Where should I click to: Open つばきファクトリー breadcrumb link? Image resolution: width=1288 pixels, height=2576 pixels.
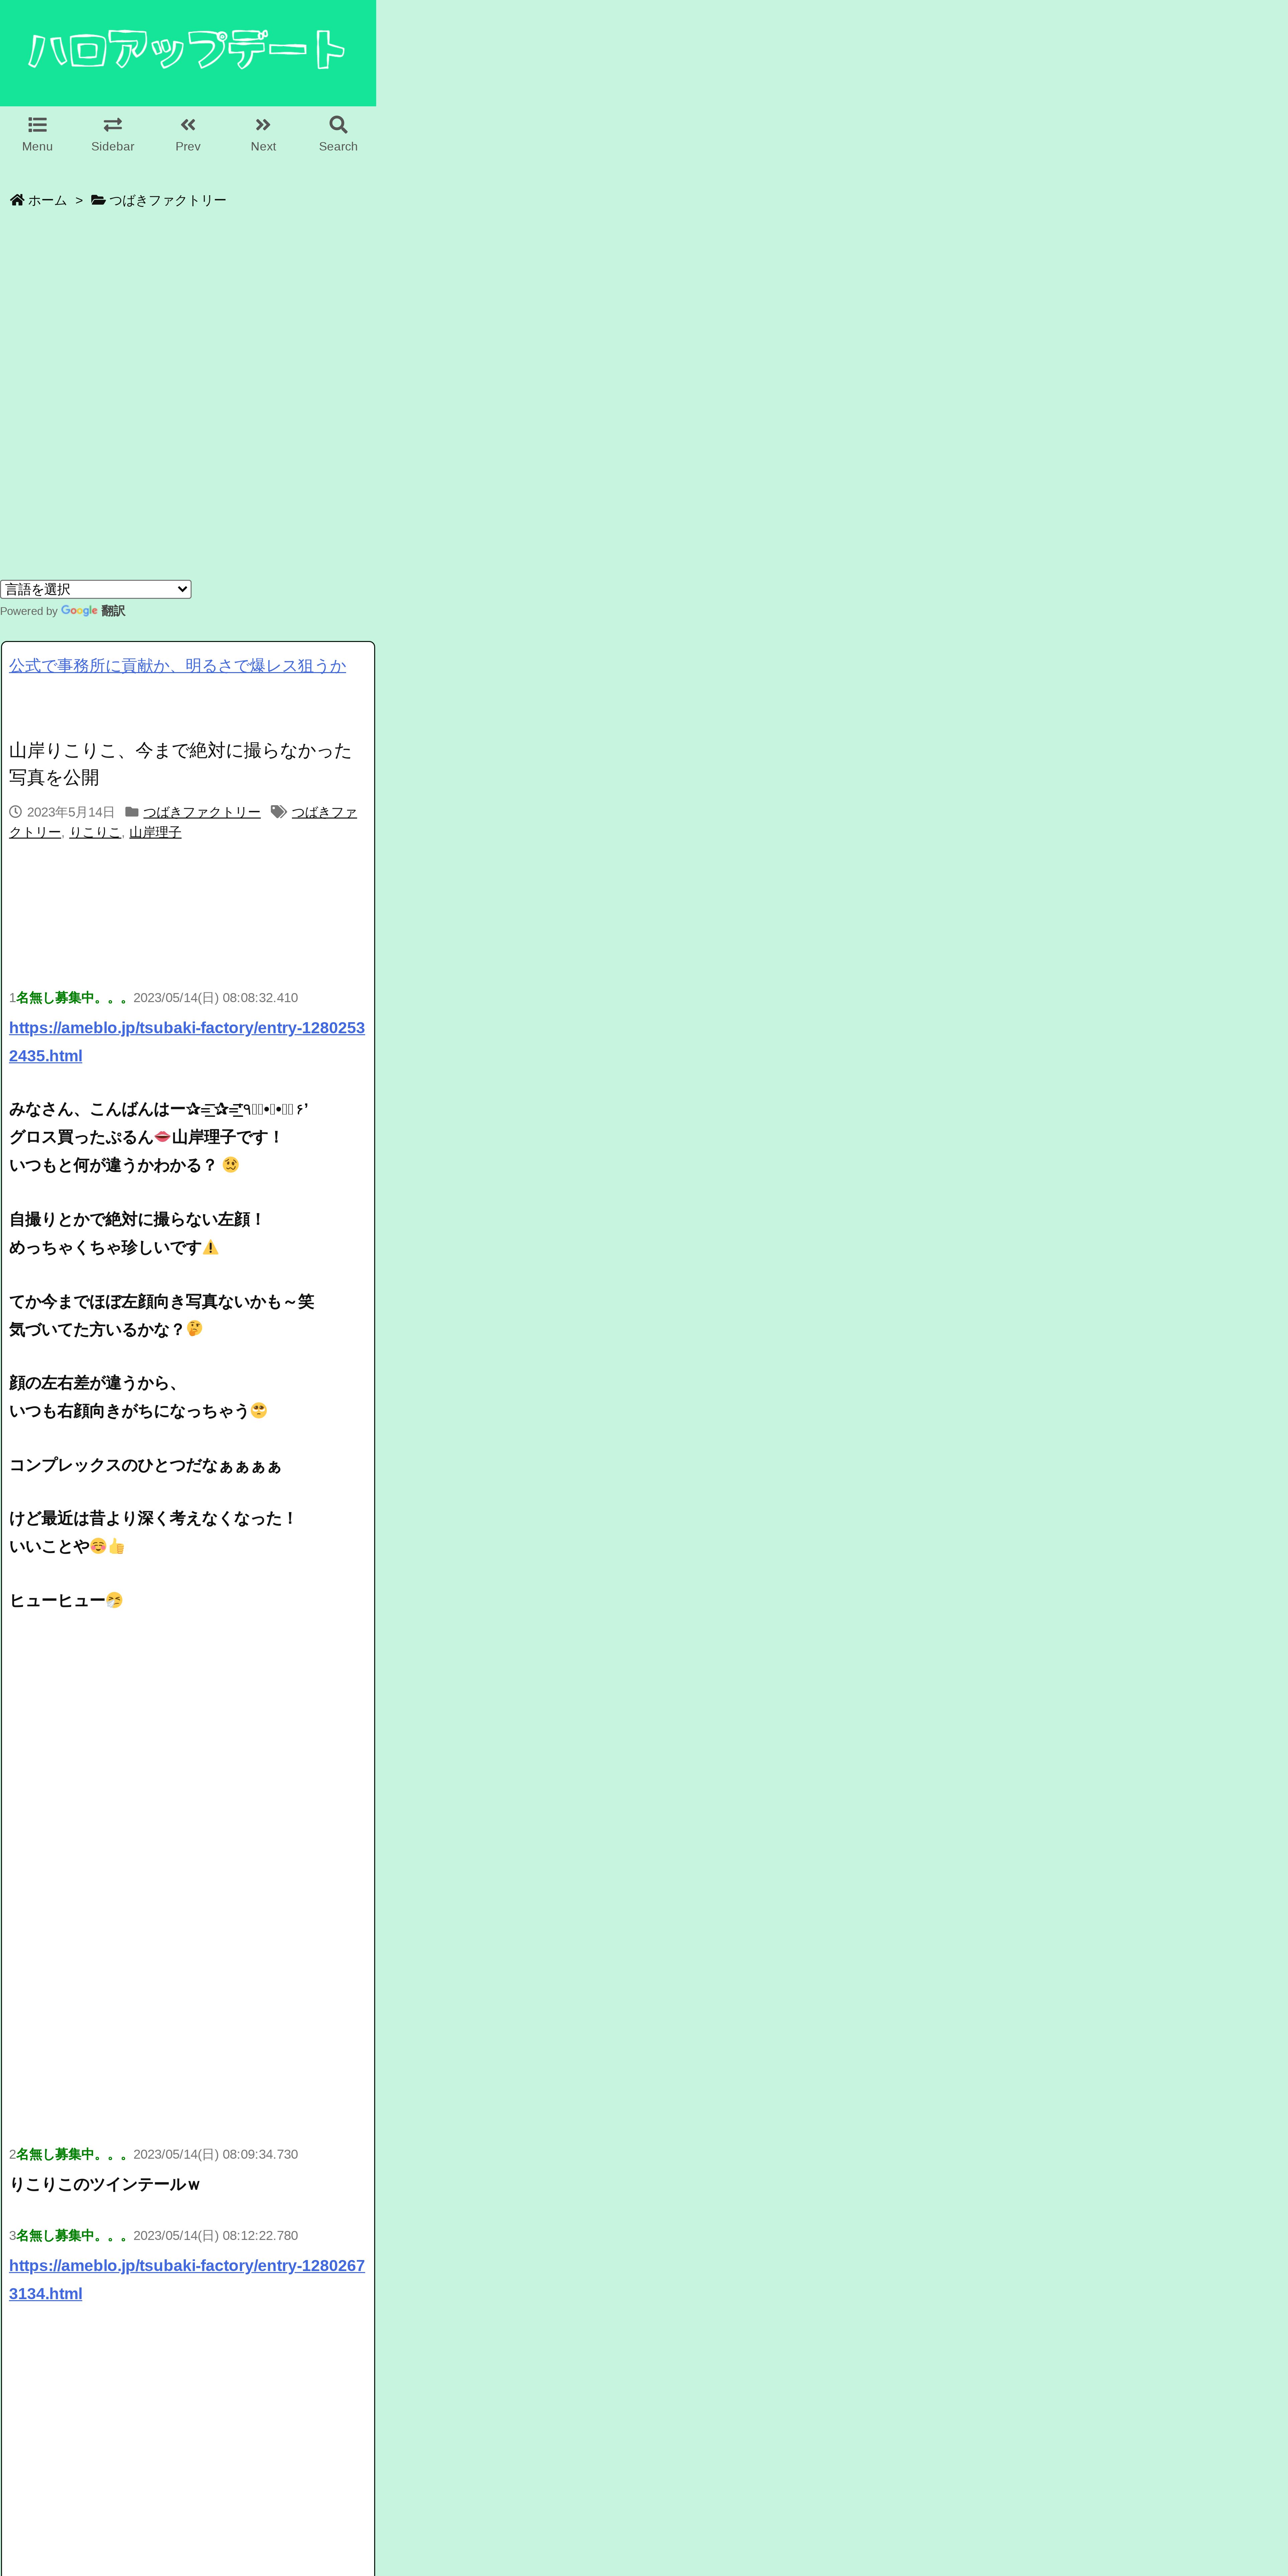168,200
